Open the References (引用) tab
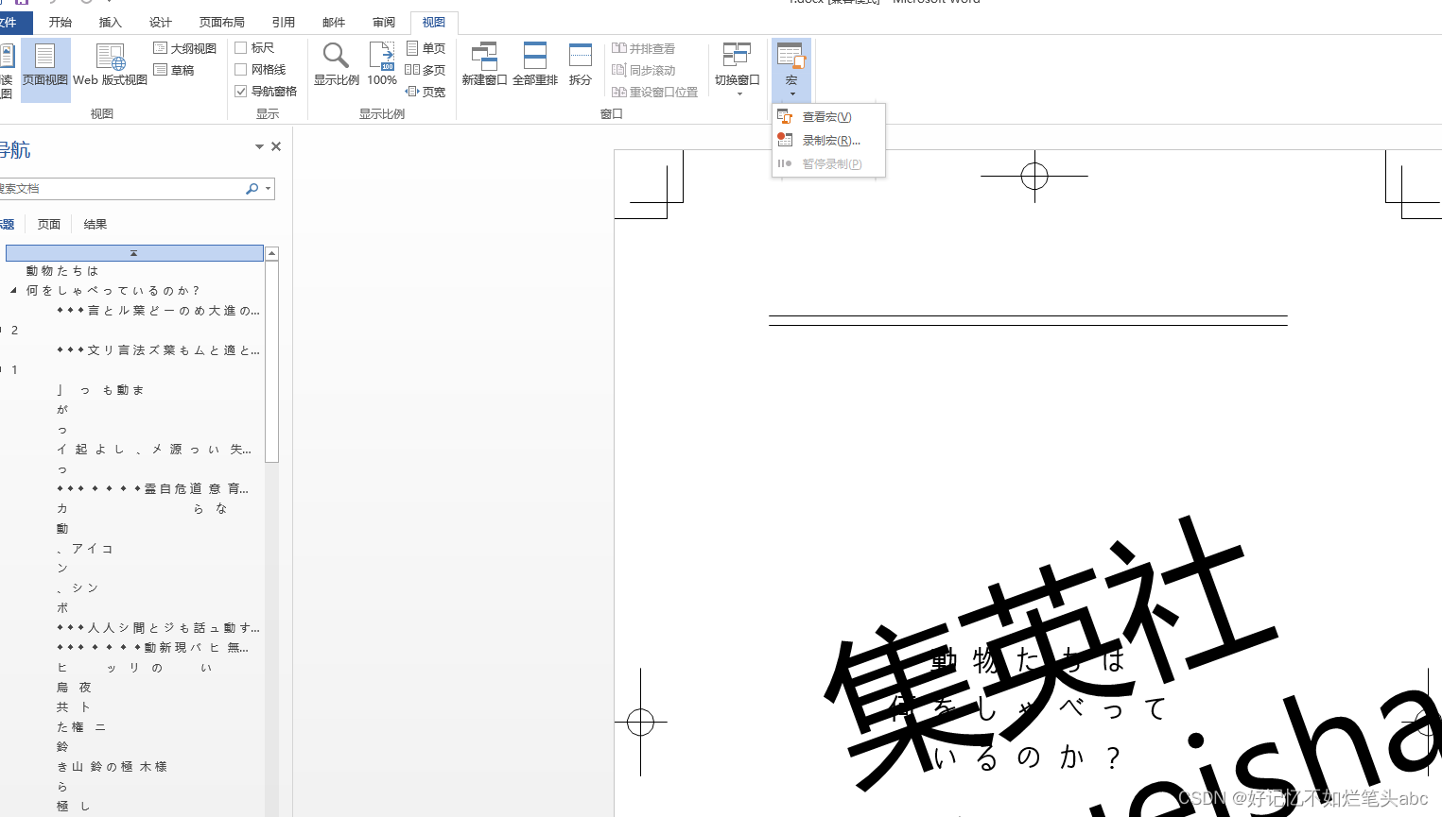Viewport: 1442px width, 817px height. pyautogui.click(x=284, y=22)
